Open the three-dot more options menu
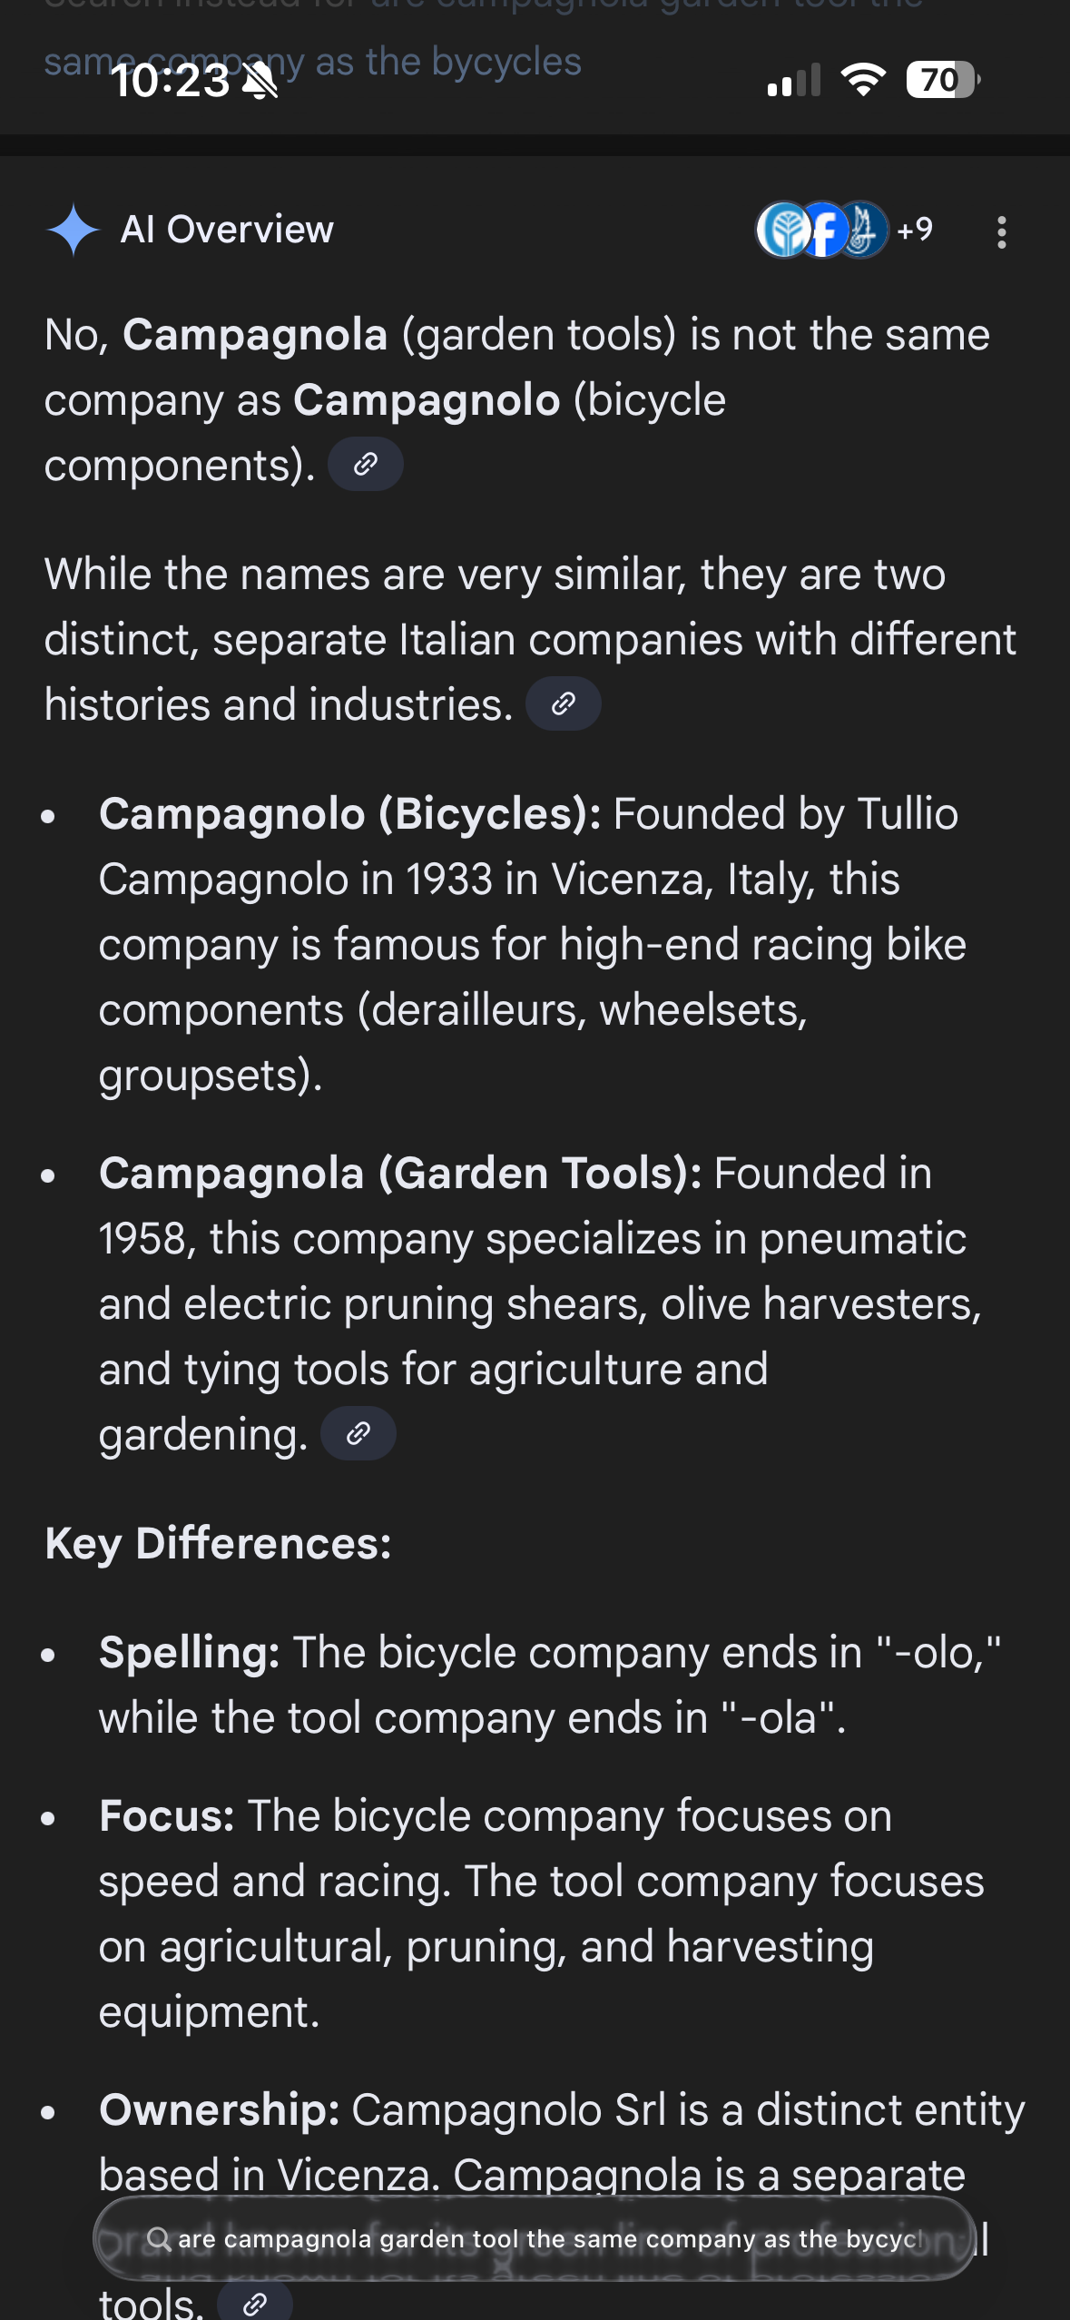1070x2320 pixels. pos(1001,232)
